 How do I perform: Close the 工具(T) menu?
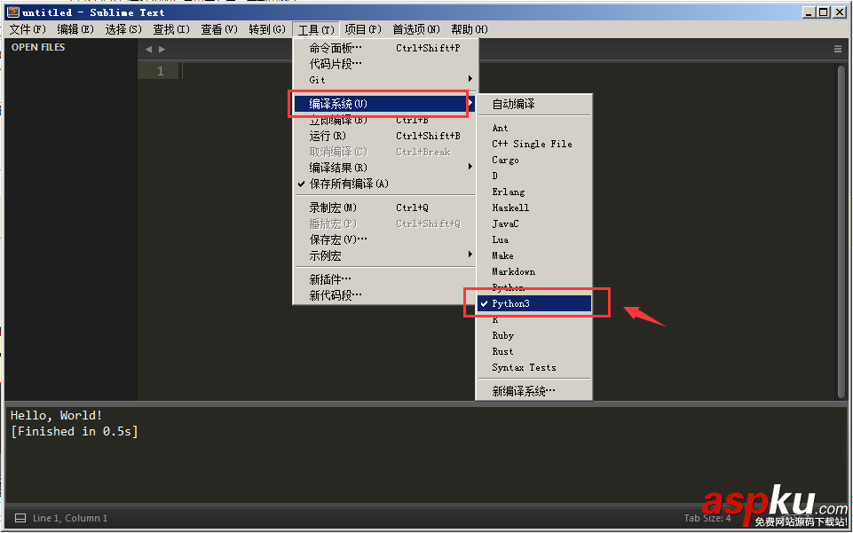tap(316, 29)
